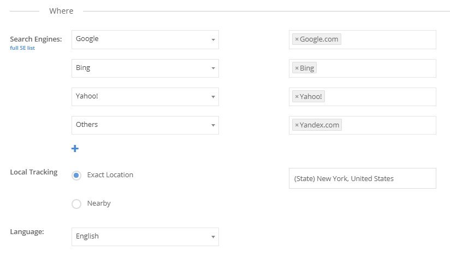
Task: Select the Exact Location radio button
Action: [76, 175]
